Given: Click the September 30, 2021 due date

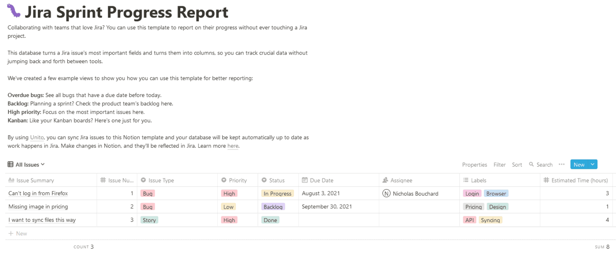Looking at the screenshot, I should (327, 207).
